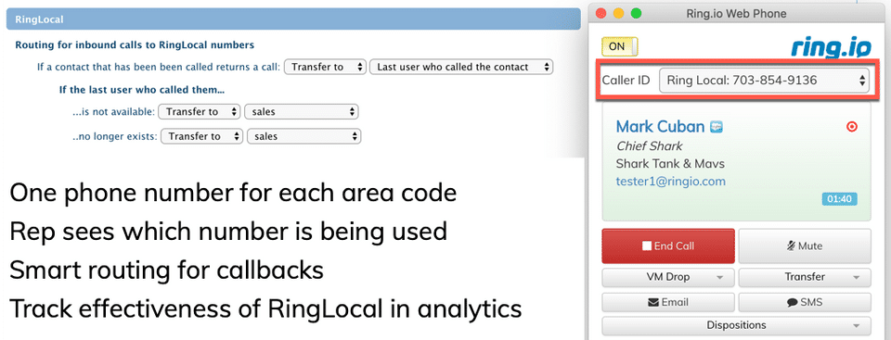The width and height of the screenshot is (891, 340).
Task: Open 'Transfer to' dropdown for not available
Action: coord(200,112)
